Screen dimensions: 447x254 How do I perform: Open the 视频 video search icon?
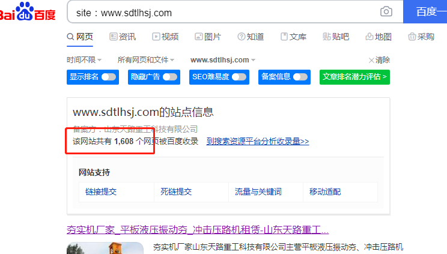point(156,37)
